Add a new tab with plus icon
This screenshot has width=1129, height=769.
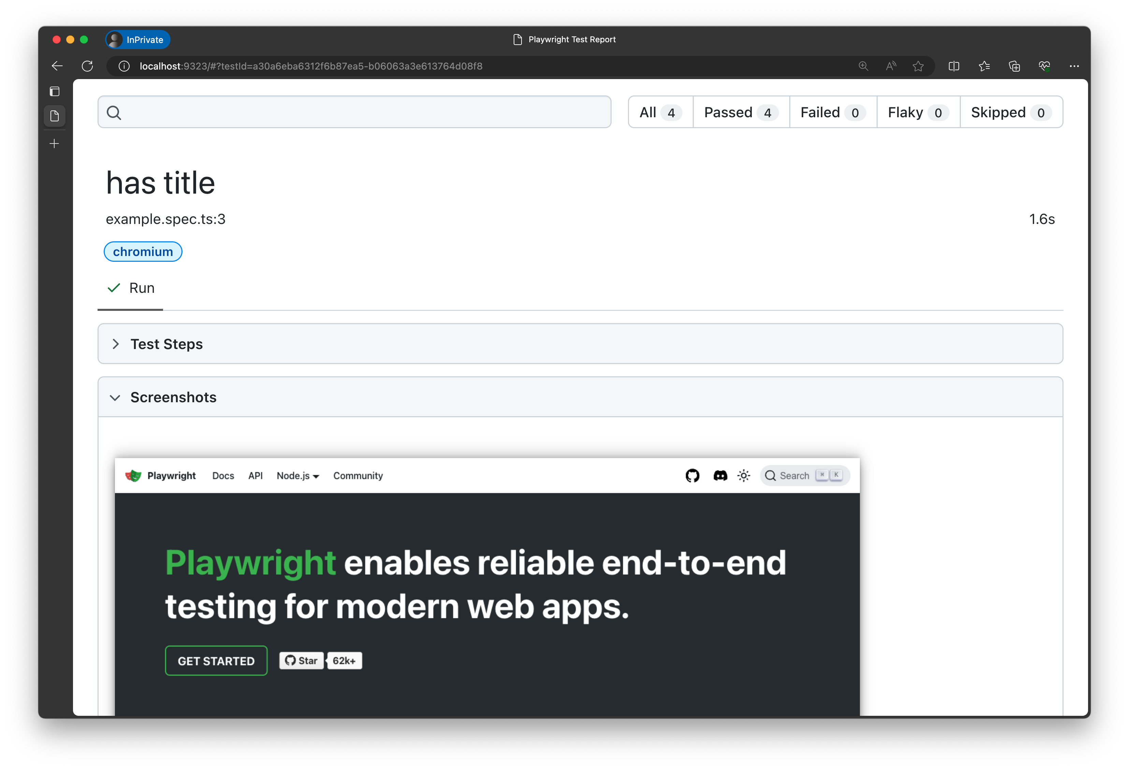click(x=55, y=144)
